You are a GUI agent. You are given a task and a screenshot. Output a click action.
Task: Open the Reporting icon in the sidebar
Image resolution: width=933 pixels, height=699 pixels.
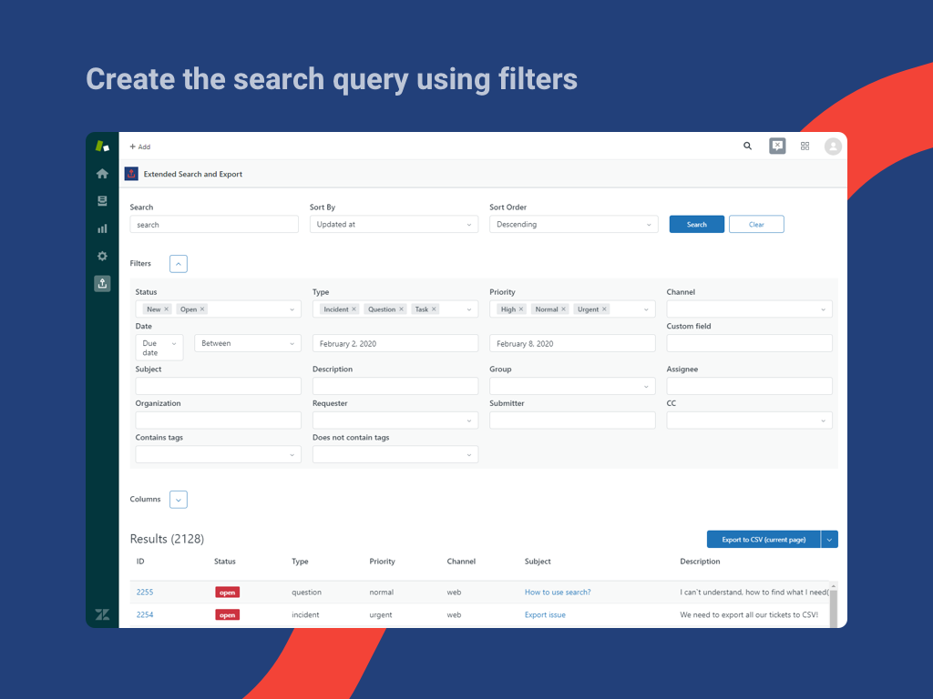point(102,228)
